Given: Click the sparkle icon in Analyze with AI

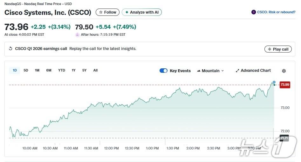Looking at the screenshot, I should click(127, 12).
